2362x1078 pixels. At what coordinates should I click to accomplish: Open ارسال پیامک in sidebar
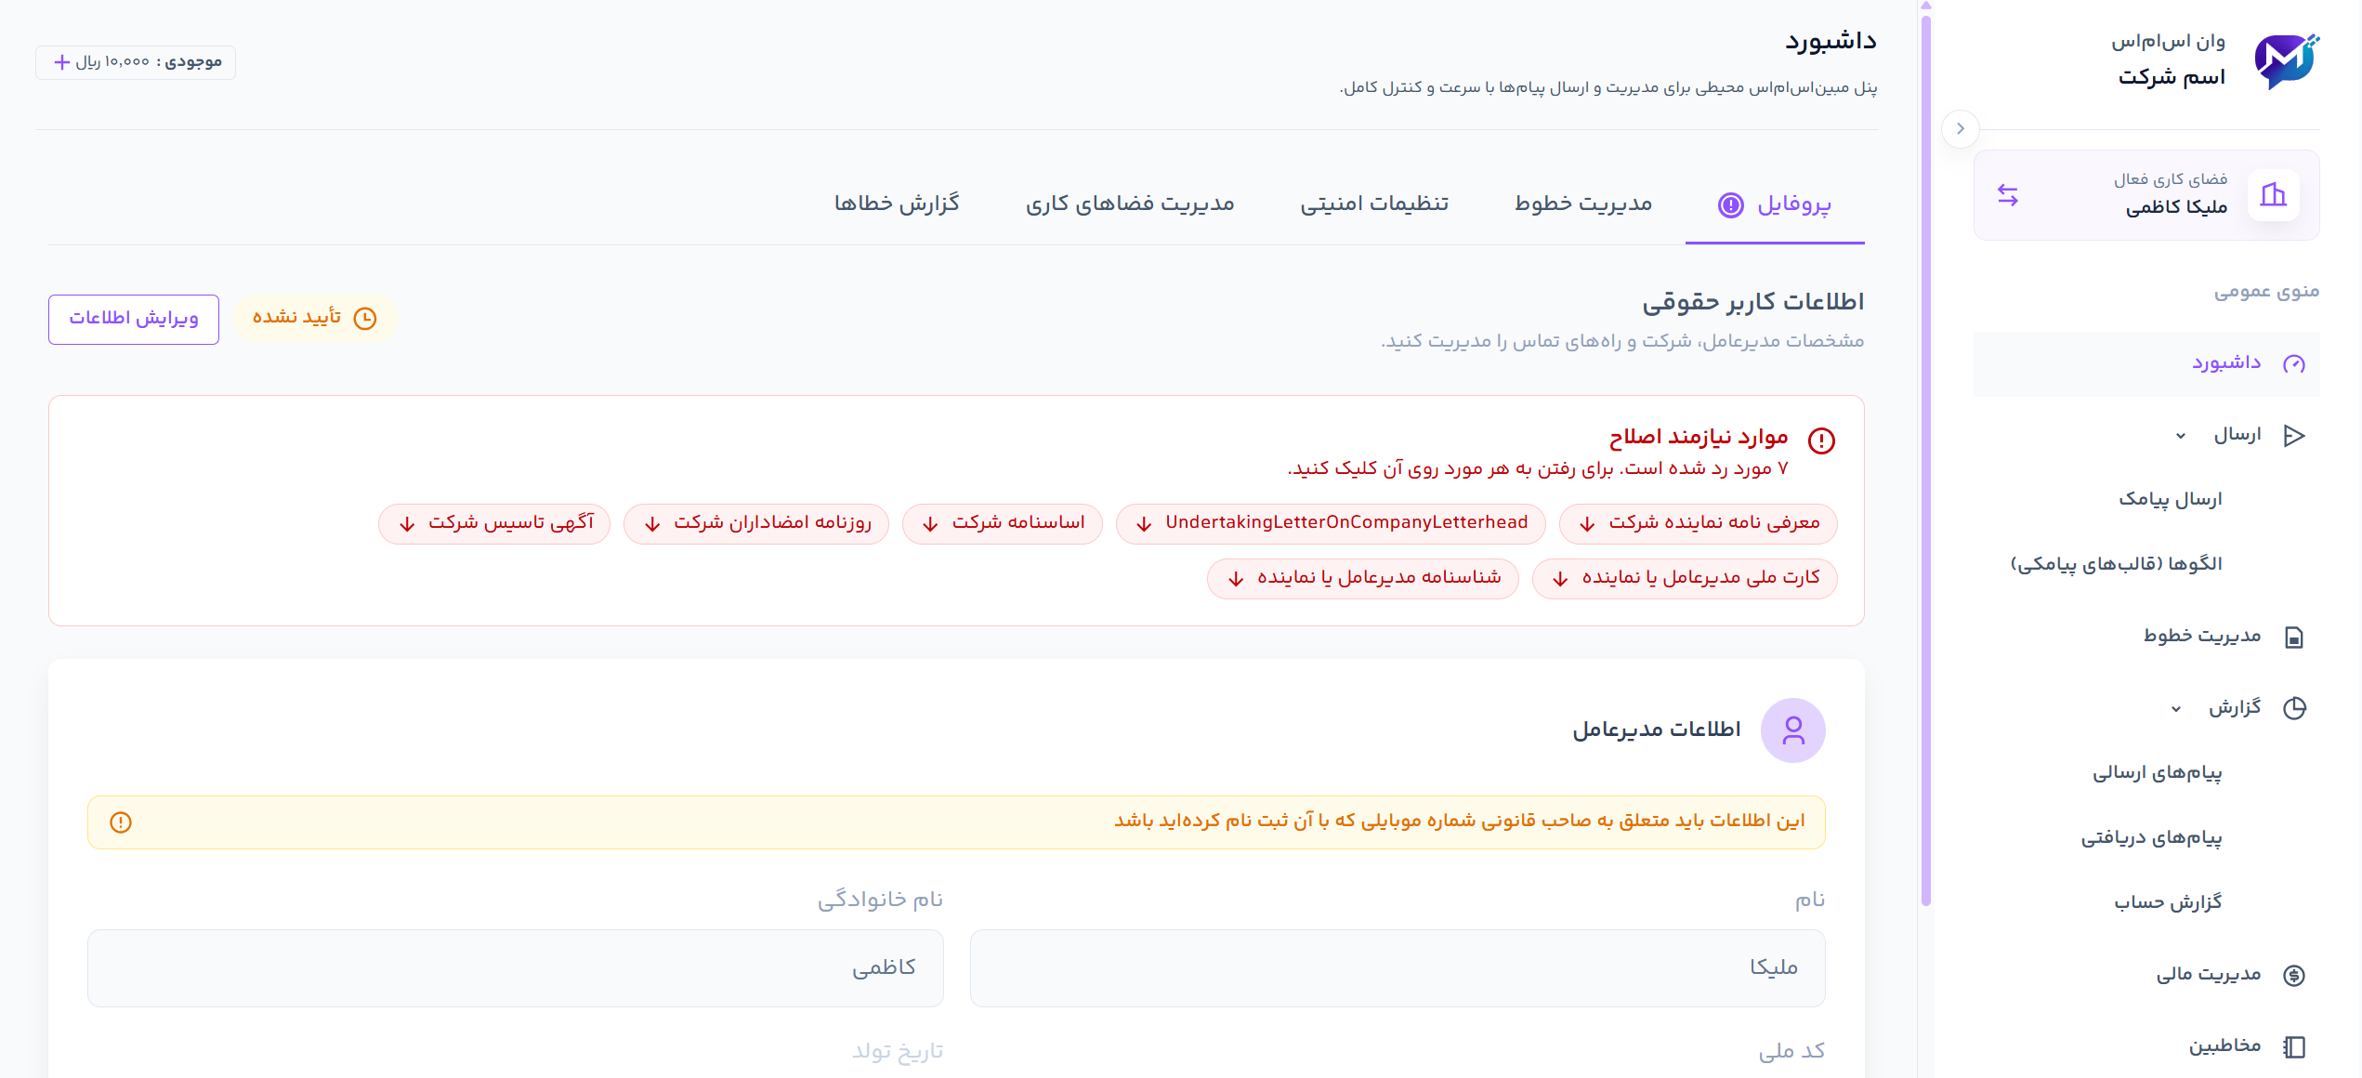(x=2170, y=499)
